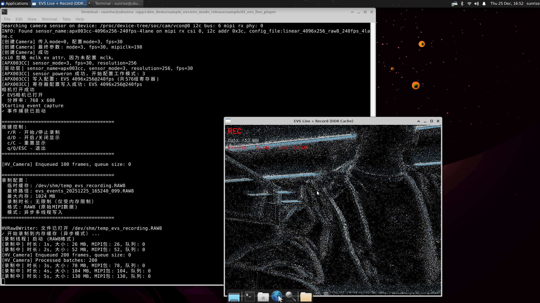
Task: Launch the terminal emulator from dock
Action: coord(249,297)
